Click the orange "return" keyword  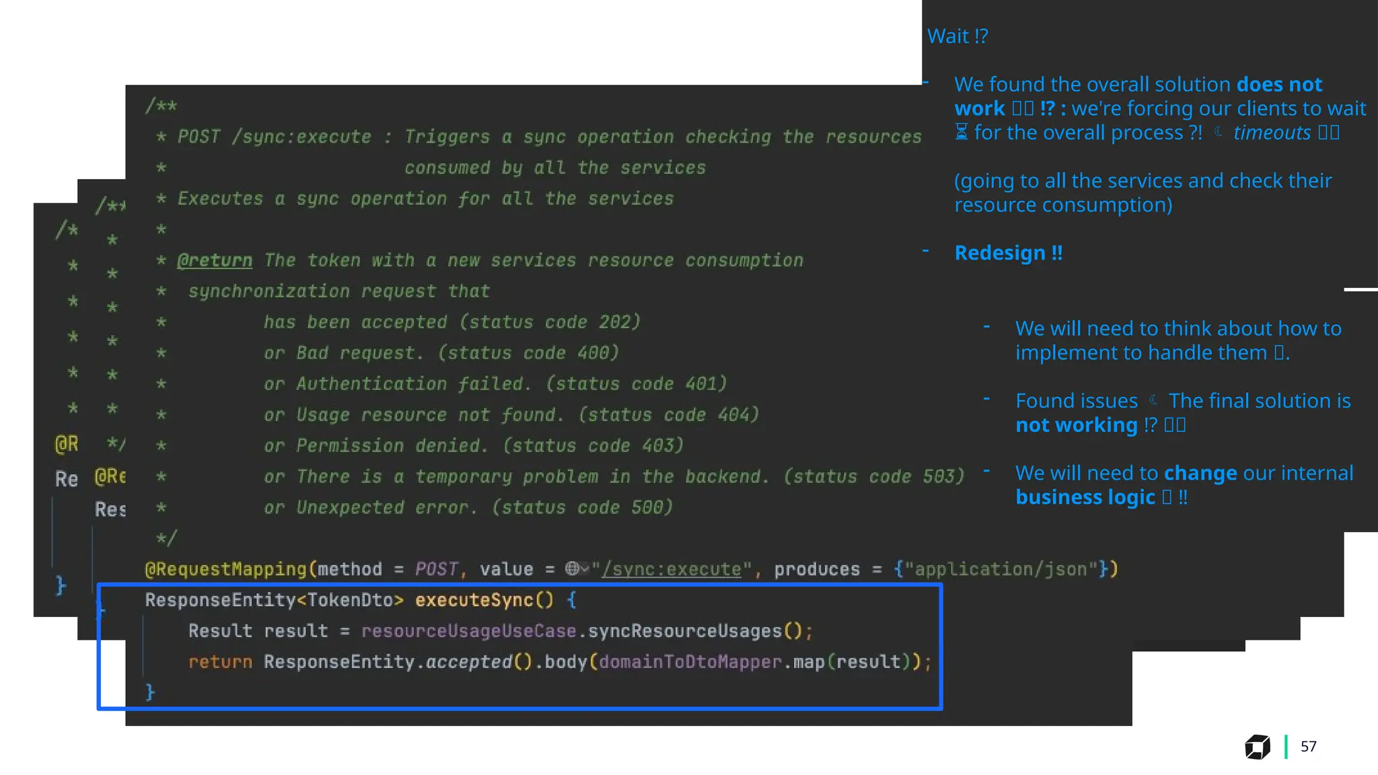pos(220,662)
